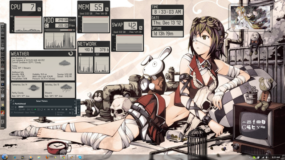The height and width of the screenshot is (160, 285).
Task: Toggle the SHUF shuffle option in player
Action: tap(13, 109)
